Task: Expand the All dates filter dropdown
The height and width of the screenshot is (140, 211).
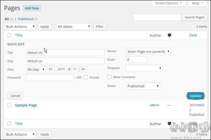Action: pyautogui.click(x=74, y=27)
